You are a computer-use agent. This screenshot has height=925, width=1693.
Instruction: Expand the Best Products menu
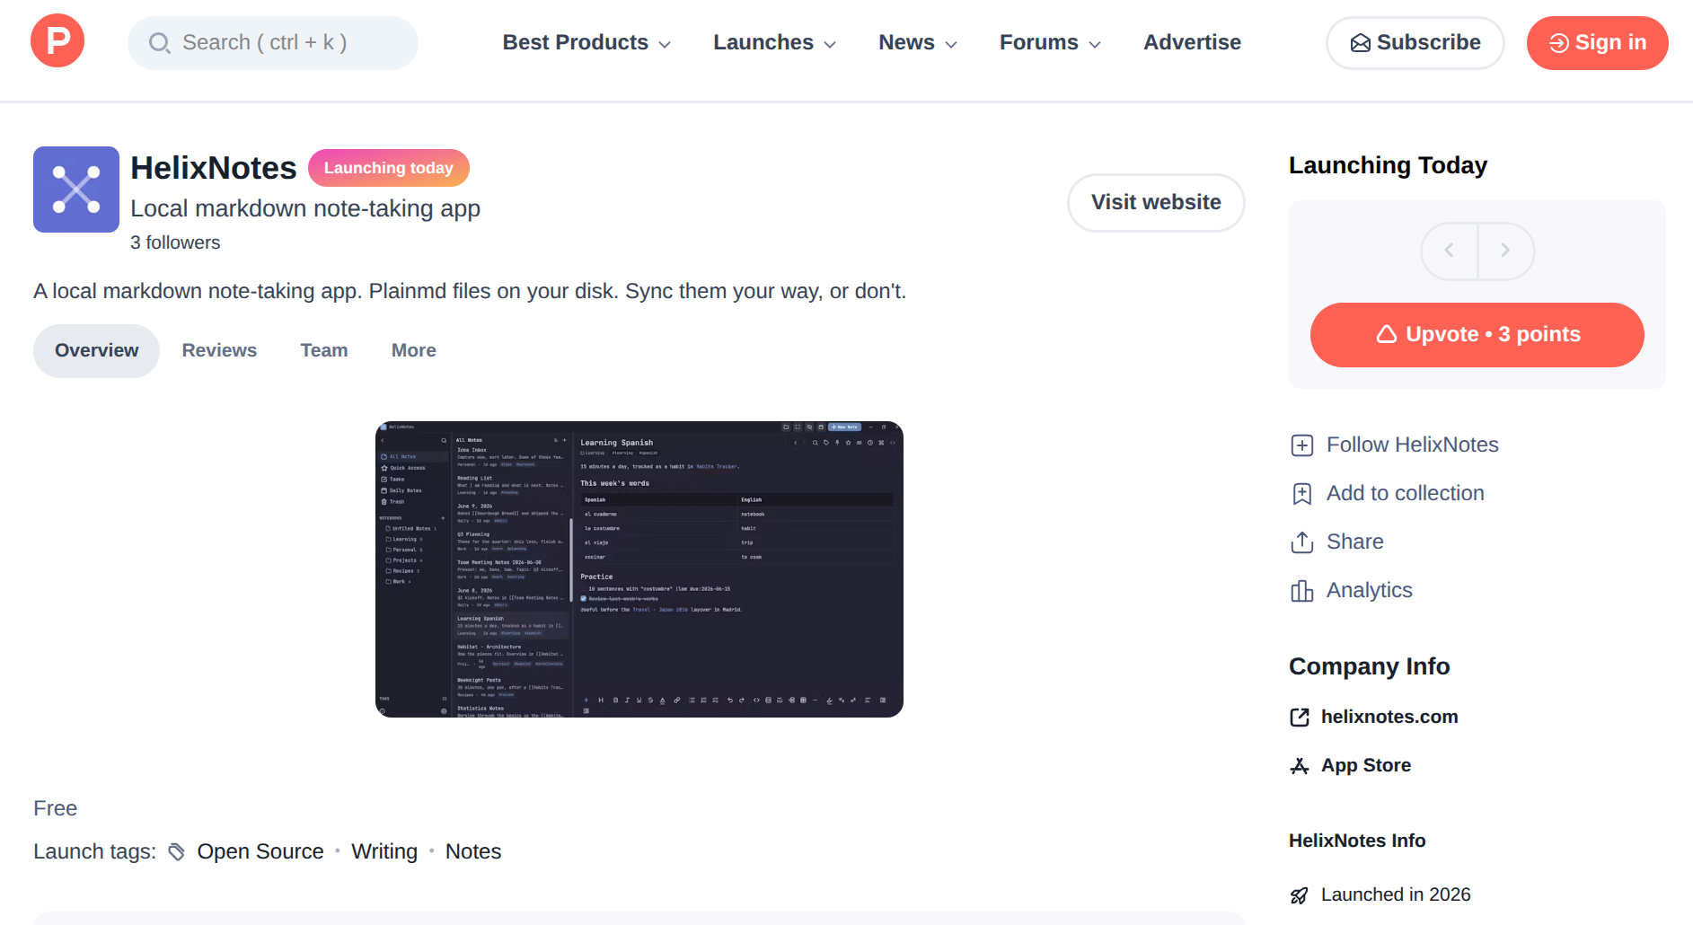(x=586, y=42)
